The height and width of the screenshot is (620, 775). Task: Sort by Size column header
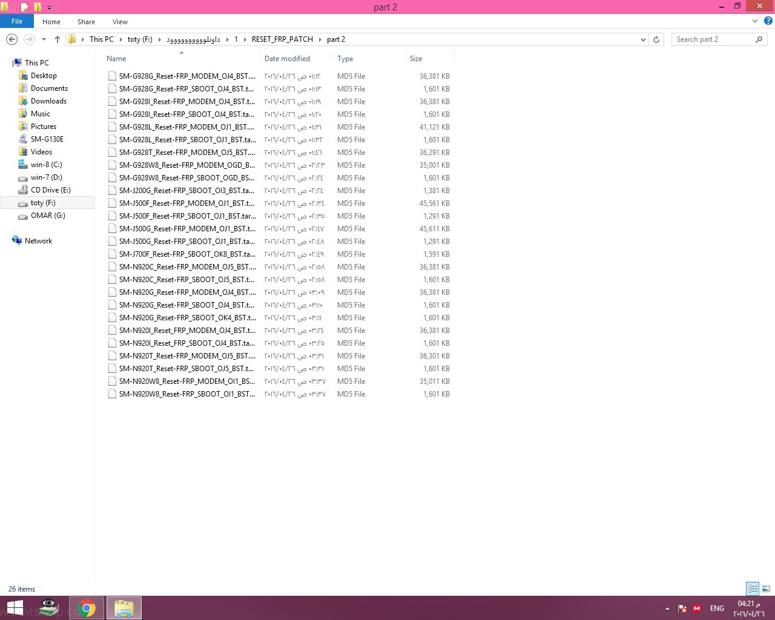click(416, 59)
